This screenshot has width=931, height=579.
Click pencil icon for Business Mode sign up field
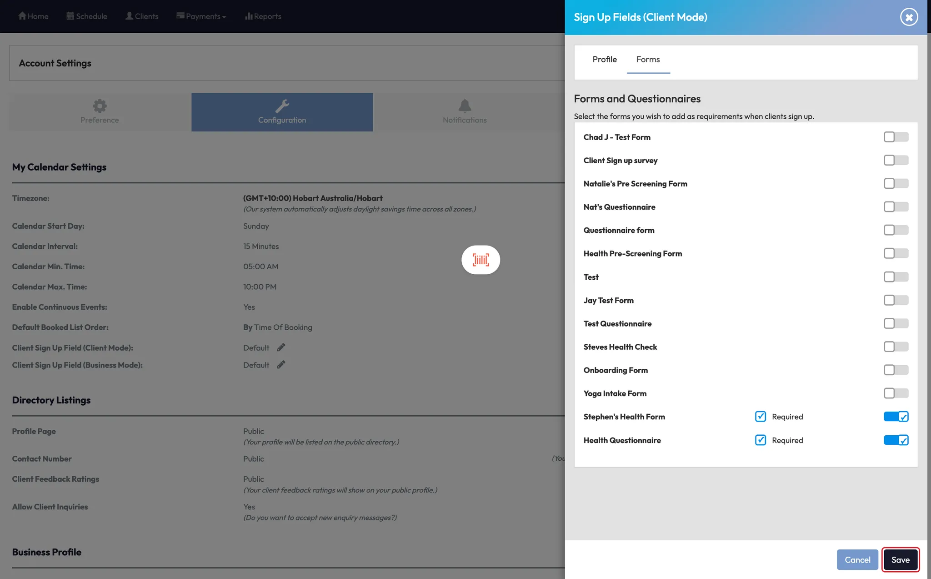pos(281,365)
